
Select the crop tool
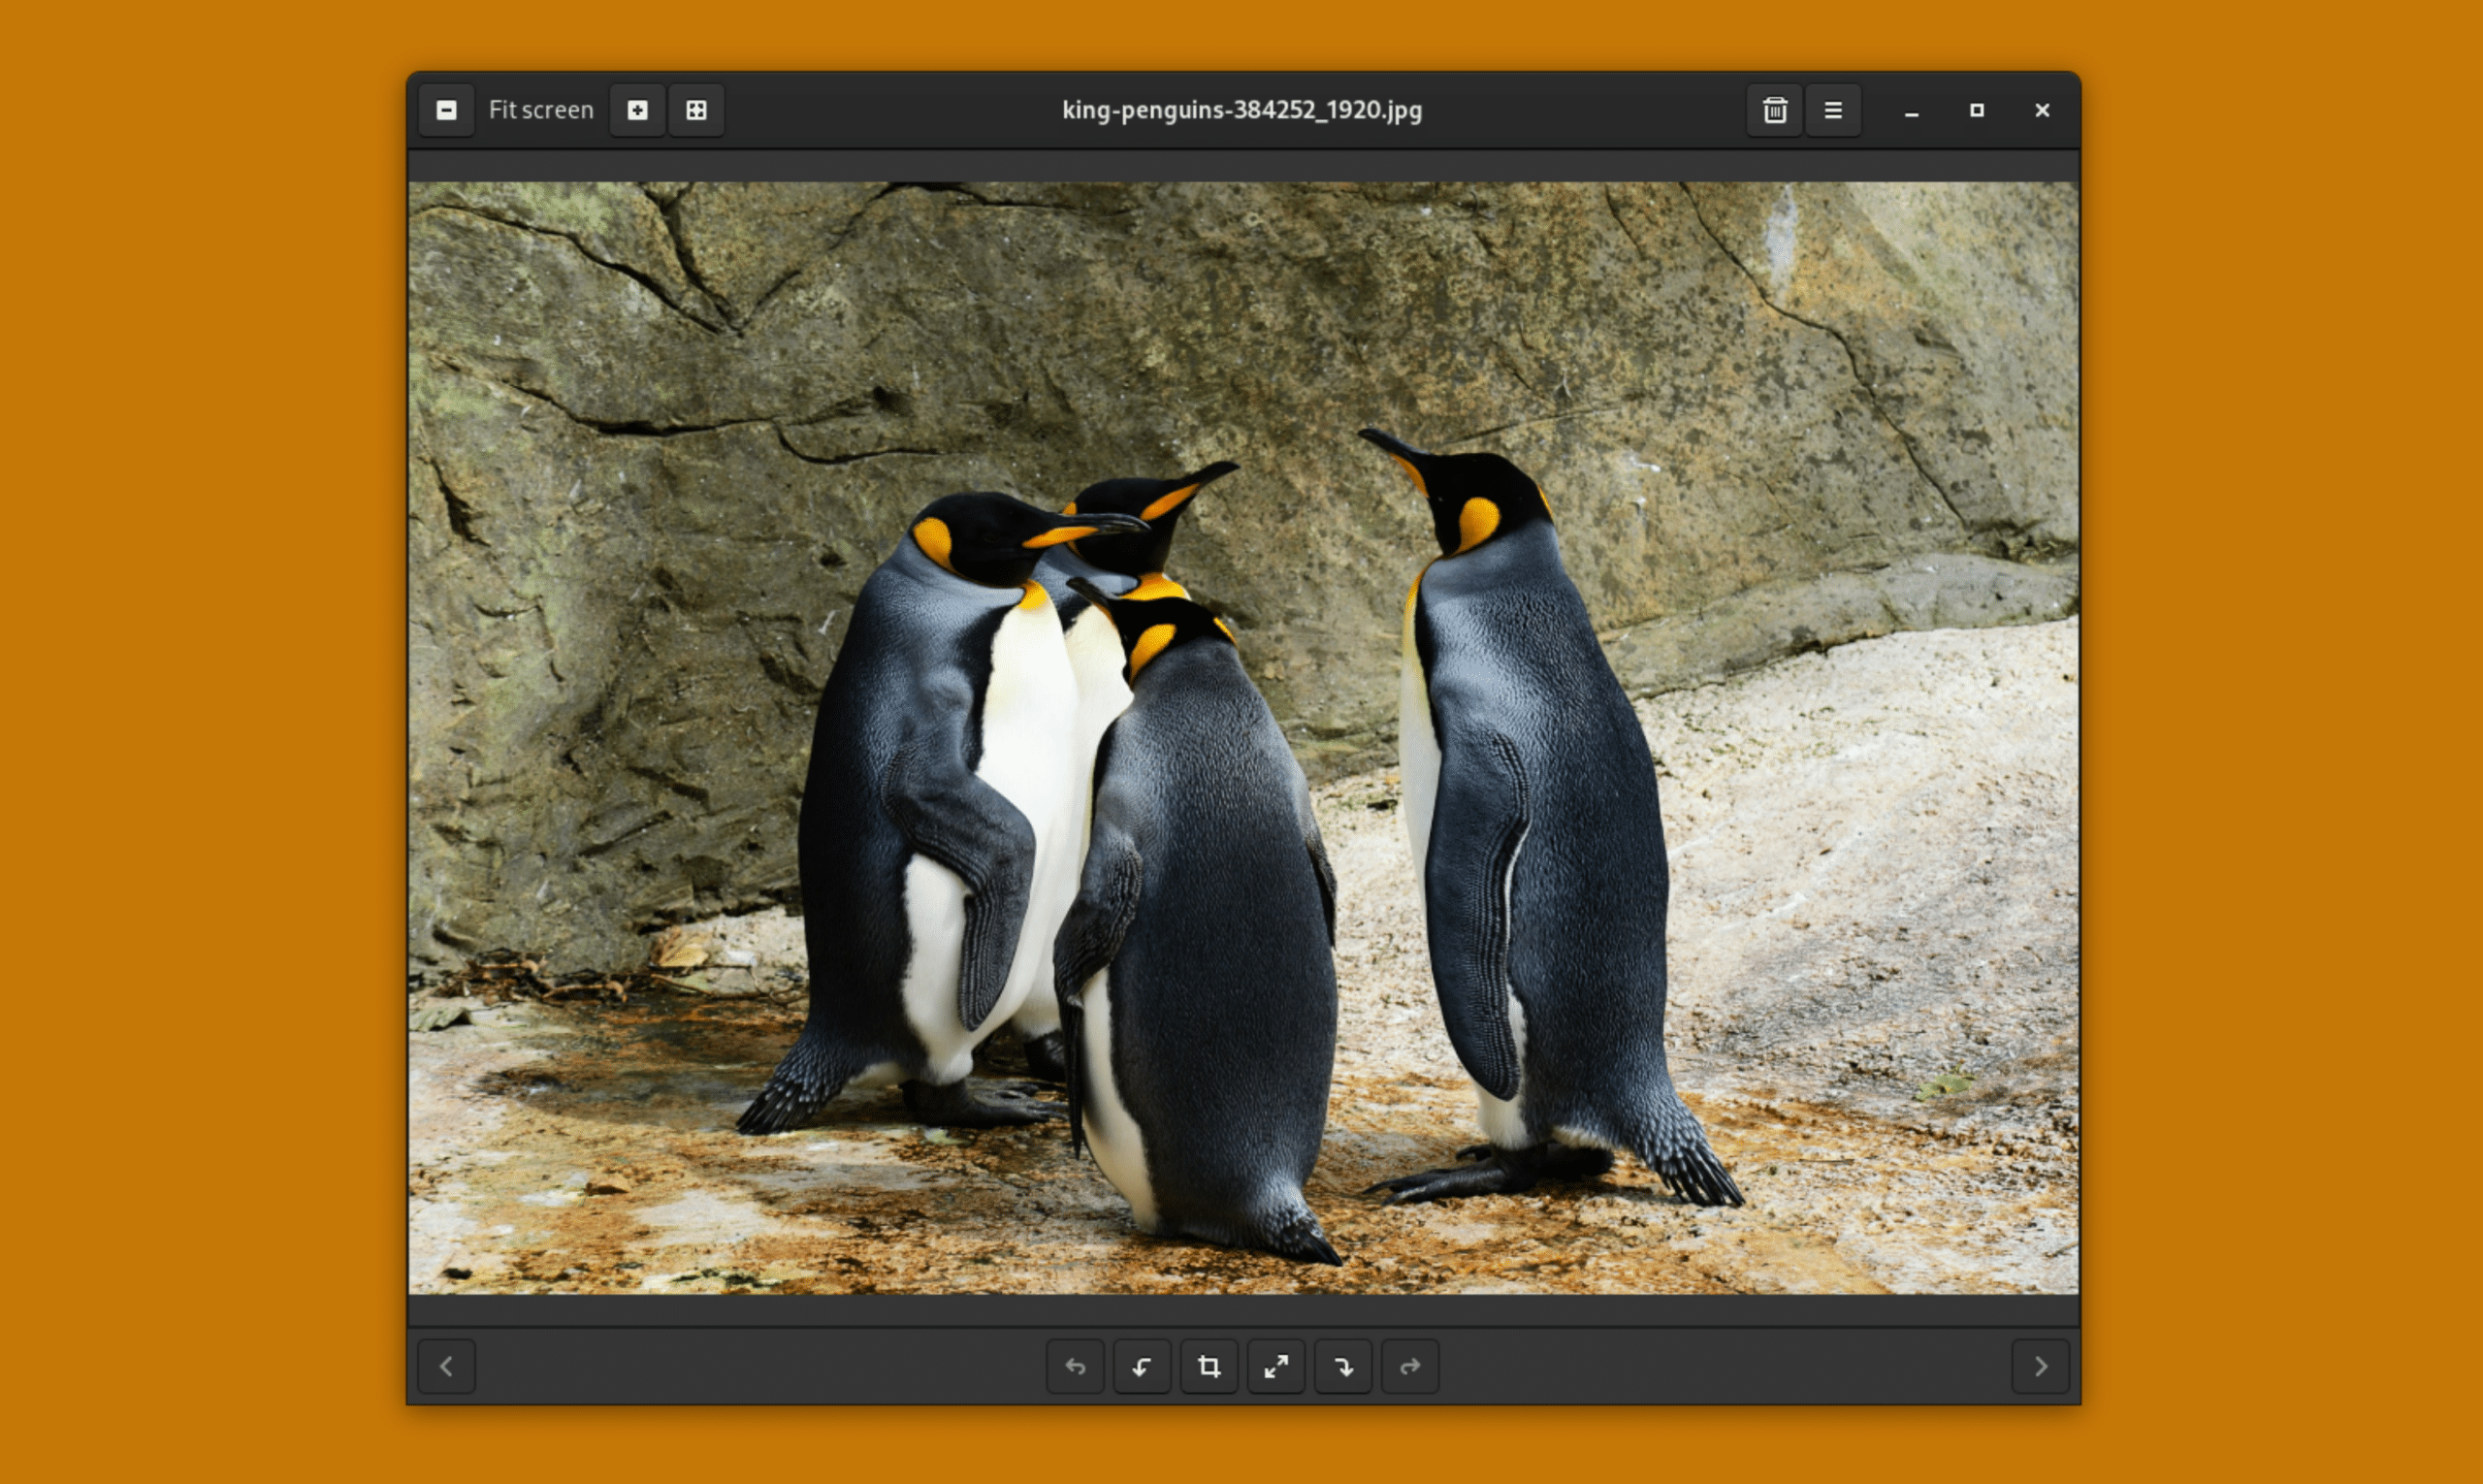point(1209,1366)
